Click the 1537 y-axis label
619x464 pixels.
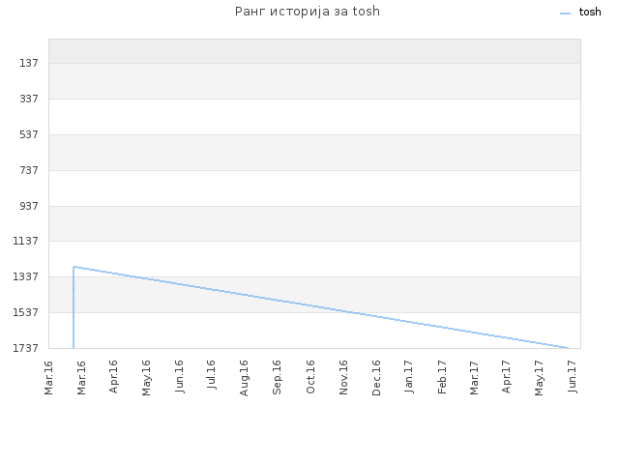pos(26,312)
